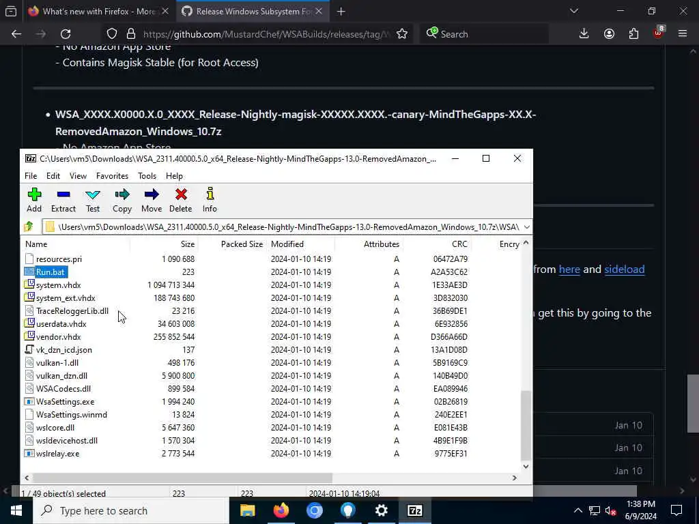Select the WSACodecs.dll file
699x524 pixels.
(x=63, y=388)
